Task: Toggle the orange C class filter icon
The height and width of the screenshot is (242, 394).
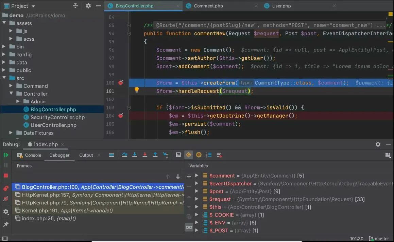Action: 188,155
